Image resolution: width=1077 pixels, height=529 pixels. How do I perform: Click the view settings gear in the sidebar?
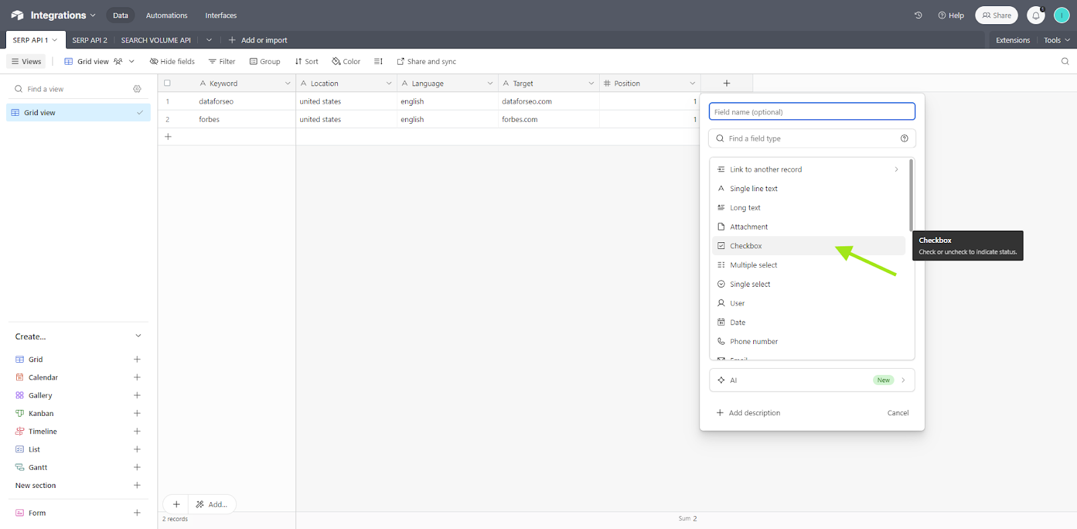[x=137, y=89]
